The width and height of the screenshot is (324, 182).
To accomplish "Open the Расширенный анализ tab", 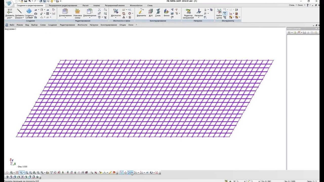I will [x=115, y=5].
